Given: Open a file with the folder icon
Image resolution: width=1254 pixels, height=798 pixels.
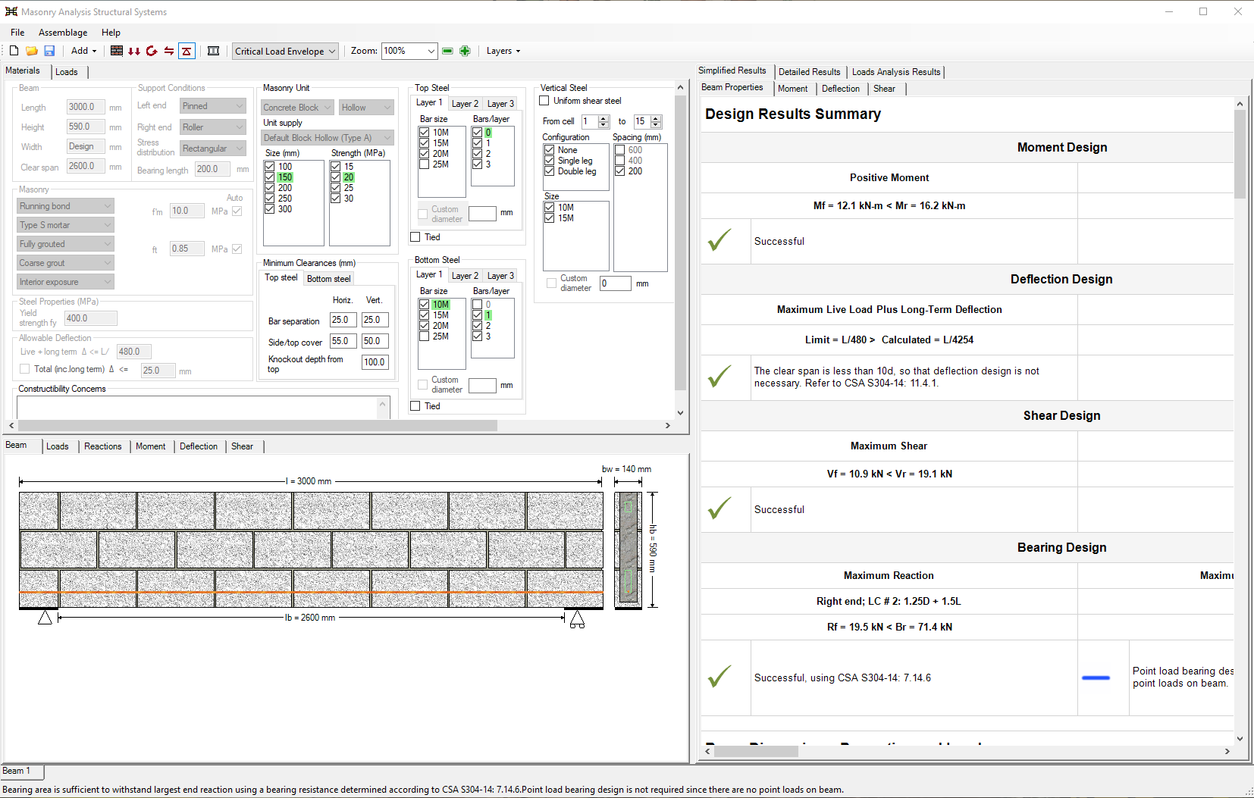Looking at the screenshot, I should tap(32, 51).
